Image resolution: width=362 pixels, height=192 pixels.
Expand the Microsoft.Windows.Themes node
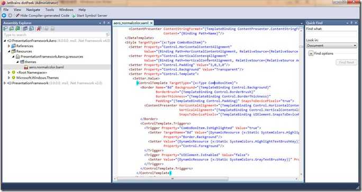click(9, 78)
